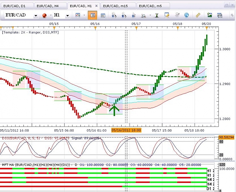Viewport: 236px width, 192px height.
Task: Select the cursor pointer tool icon
Action: point(134,15)
